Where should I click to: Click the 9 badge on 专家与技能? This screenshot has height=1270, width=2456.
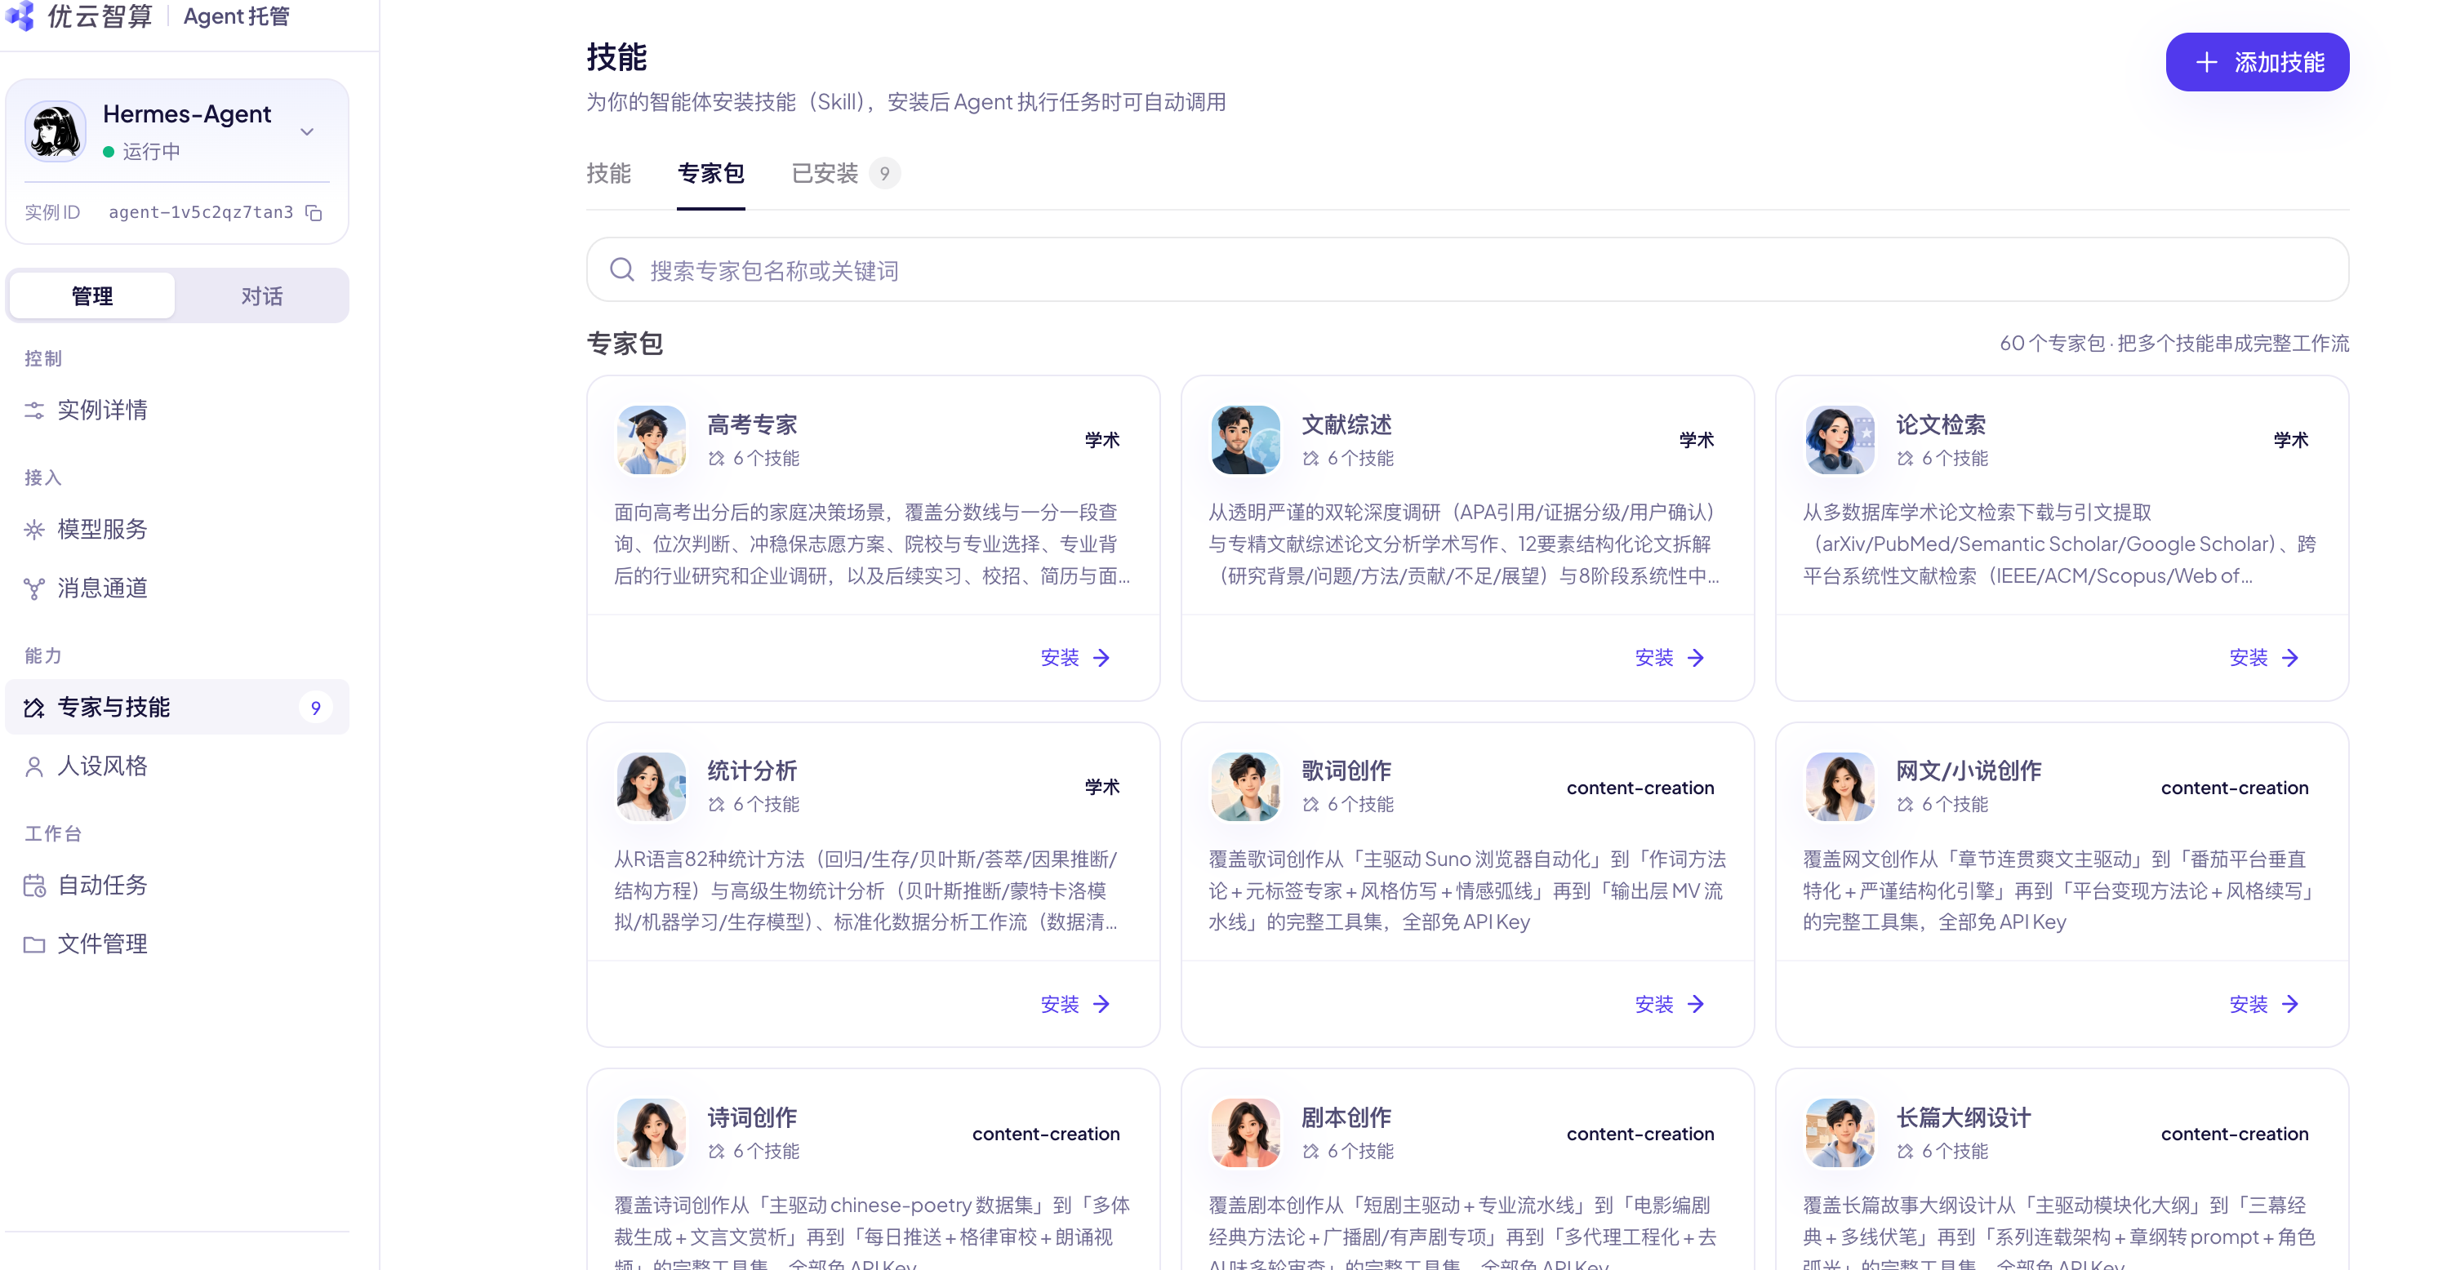point(316,708)
